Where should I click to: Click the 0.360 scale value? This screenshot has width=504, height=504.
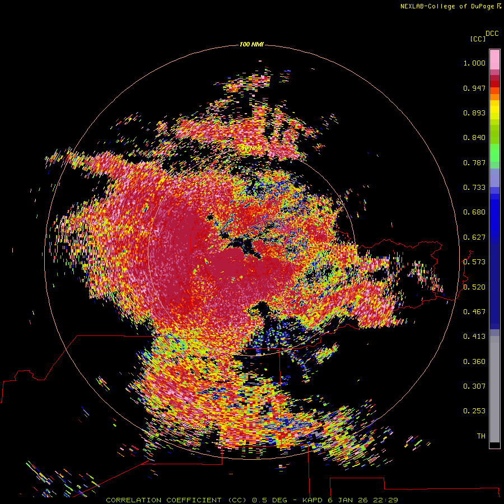474,362
